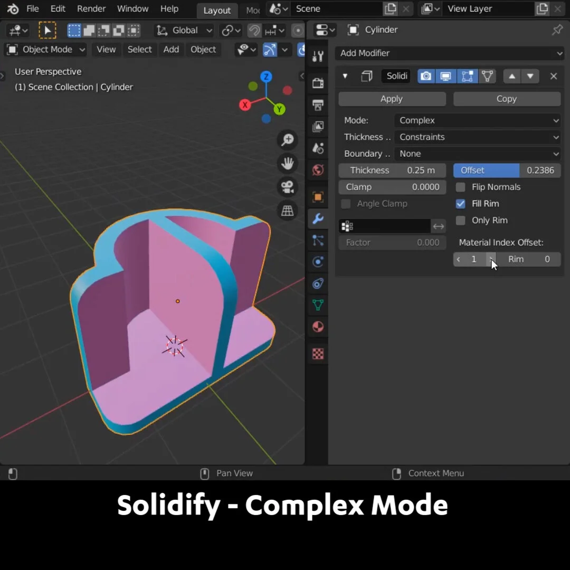Screen dimensions: 570x570
Task: Enable the Only Rim checkbox
Action: coord(460,221)
